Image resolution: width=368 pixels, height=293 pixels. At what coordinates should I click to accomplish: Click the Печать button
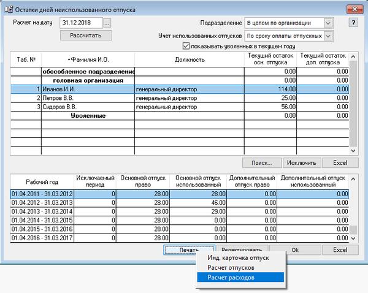[x=188, y=250]
